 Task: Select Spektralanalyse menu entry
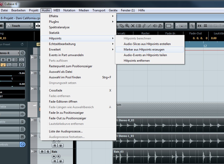pos(78,27)
